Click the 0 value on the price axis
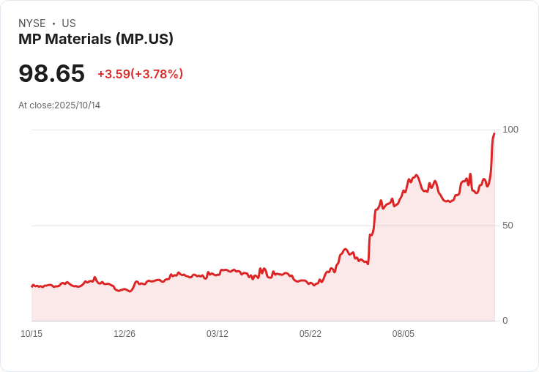Screen dimensions: 539x372 pyautogui.click(x=505, y=321)
